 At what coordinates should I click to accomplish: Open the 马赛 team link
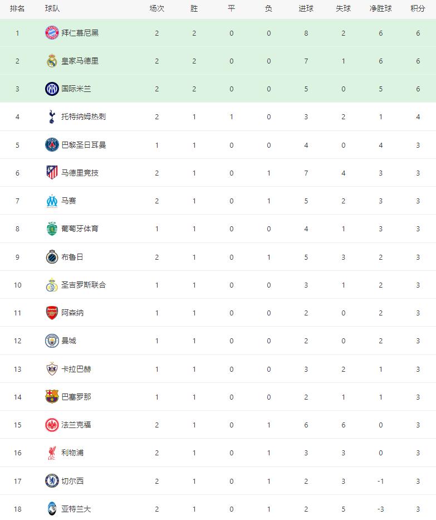coord(68,201)
